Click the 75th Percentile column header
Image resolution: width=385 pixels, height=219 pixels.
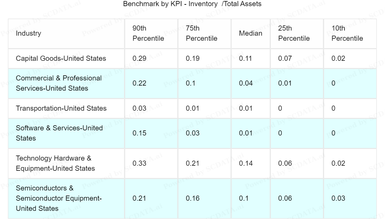click(x=201, y=33)
